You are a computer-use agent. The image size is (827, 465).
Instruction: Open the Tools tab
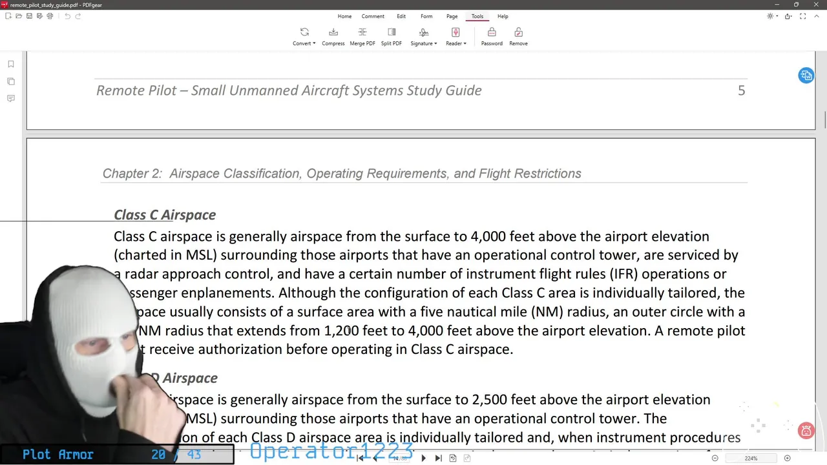[477, 16]
